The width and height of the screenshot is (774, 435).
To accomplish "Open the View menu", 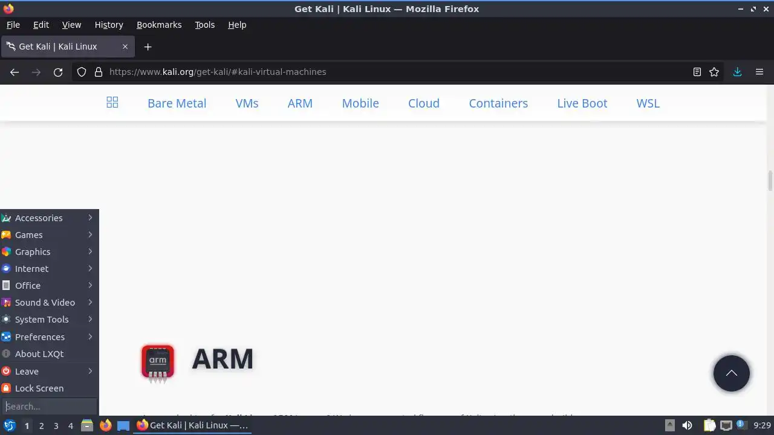I will tap(71, 25).
